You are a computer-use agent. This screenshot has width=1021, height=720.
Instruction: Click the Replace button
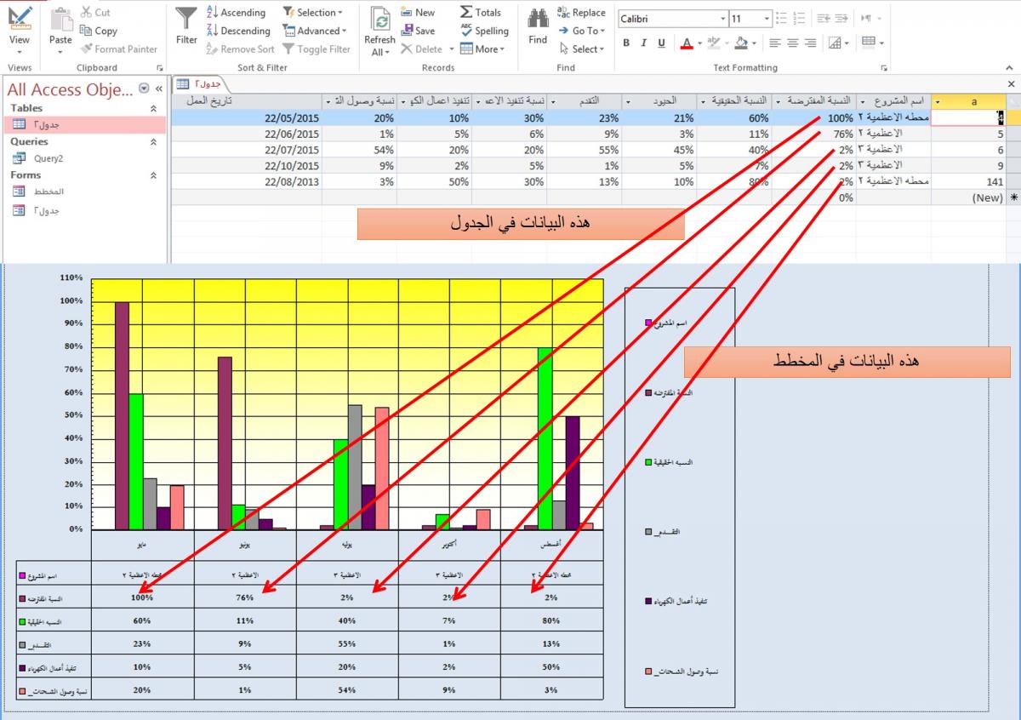click(x=581, y=13)
